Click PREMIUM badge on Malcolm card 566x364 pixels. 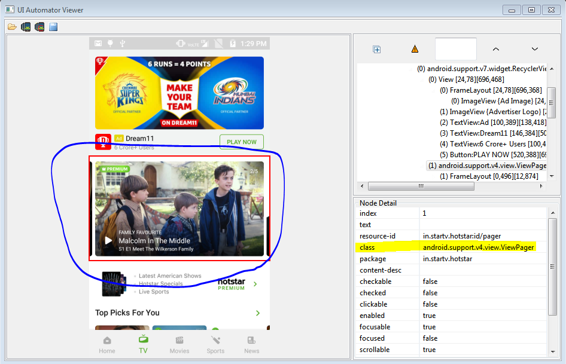(x=115, y=169)
